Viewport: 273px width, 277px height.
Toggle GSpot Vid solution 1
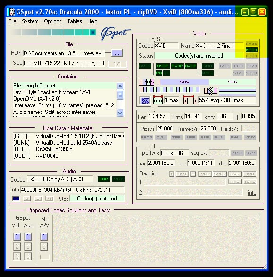(x=17, y=236)
